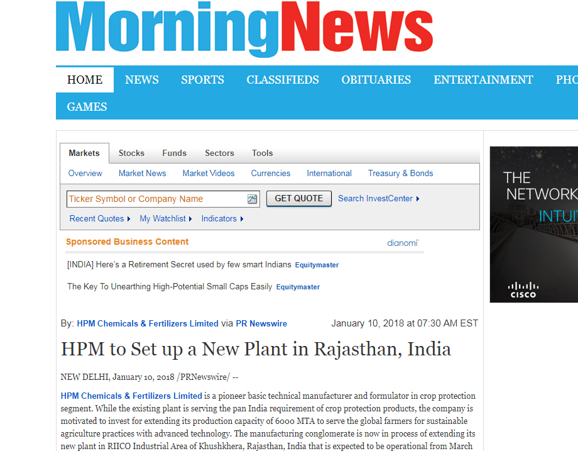The image size is (578, 451).
Task: Switch to the Funds tab
Action: click(175, 153)
